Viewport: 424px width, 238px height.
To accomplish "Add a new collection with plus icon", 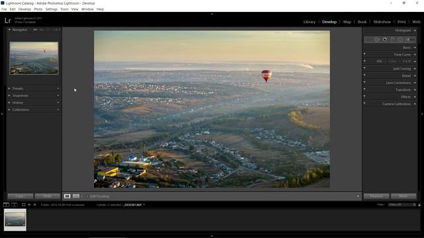I will pos(58,110).
